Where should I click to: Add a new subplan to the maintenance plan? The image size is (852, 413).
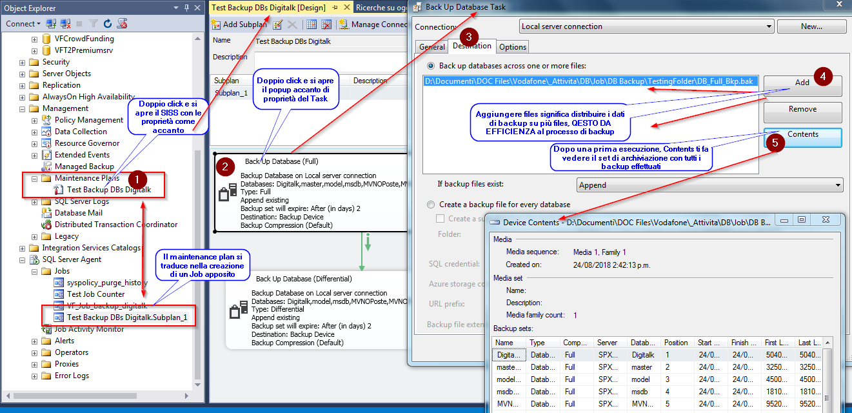pyautogui.click(x=239, y=25)
